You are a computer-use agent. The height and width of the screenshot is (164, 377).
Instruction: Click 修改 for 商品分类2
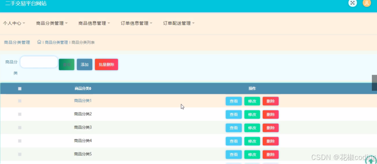click(252, 114)
